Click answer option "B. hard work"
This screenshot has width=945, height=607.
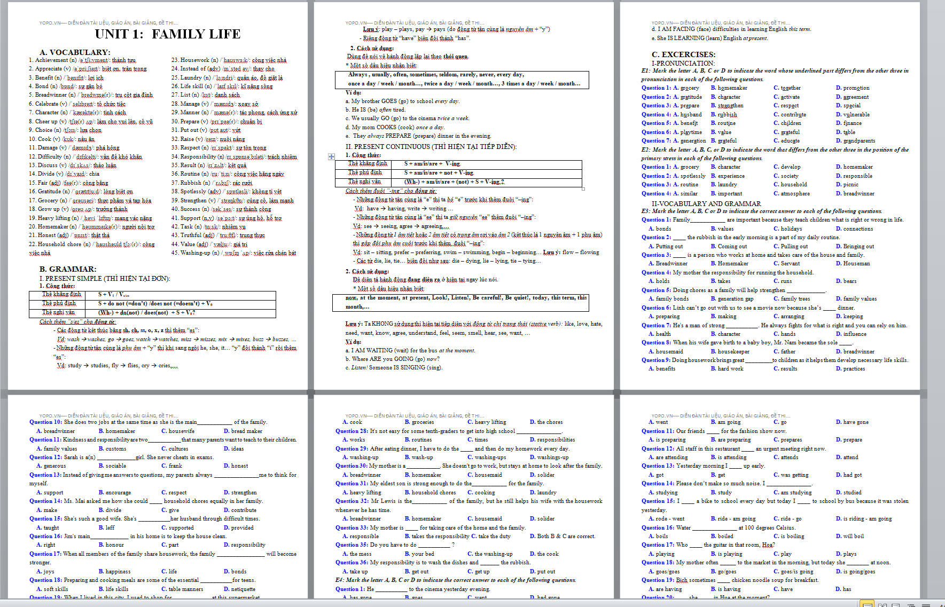[727, 368]
